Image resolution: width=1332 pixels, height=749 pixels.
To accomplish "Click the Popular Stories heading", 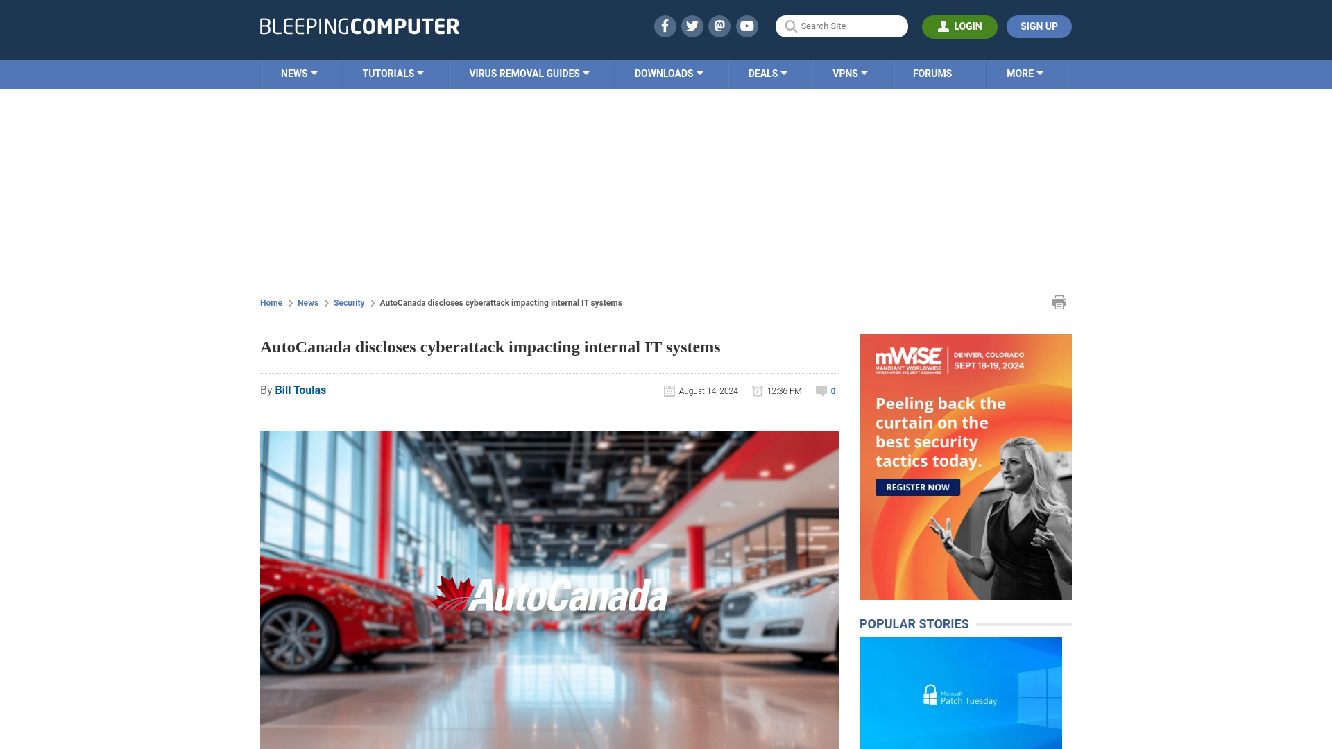I will coord(914,624).
